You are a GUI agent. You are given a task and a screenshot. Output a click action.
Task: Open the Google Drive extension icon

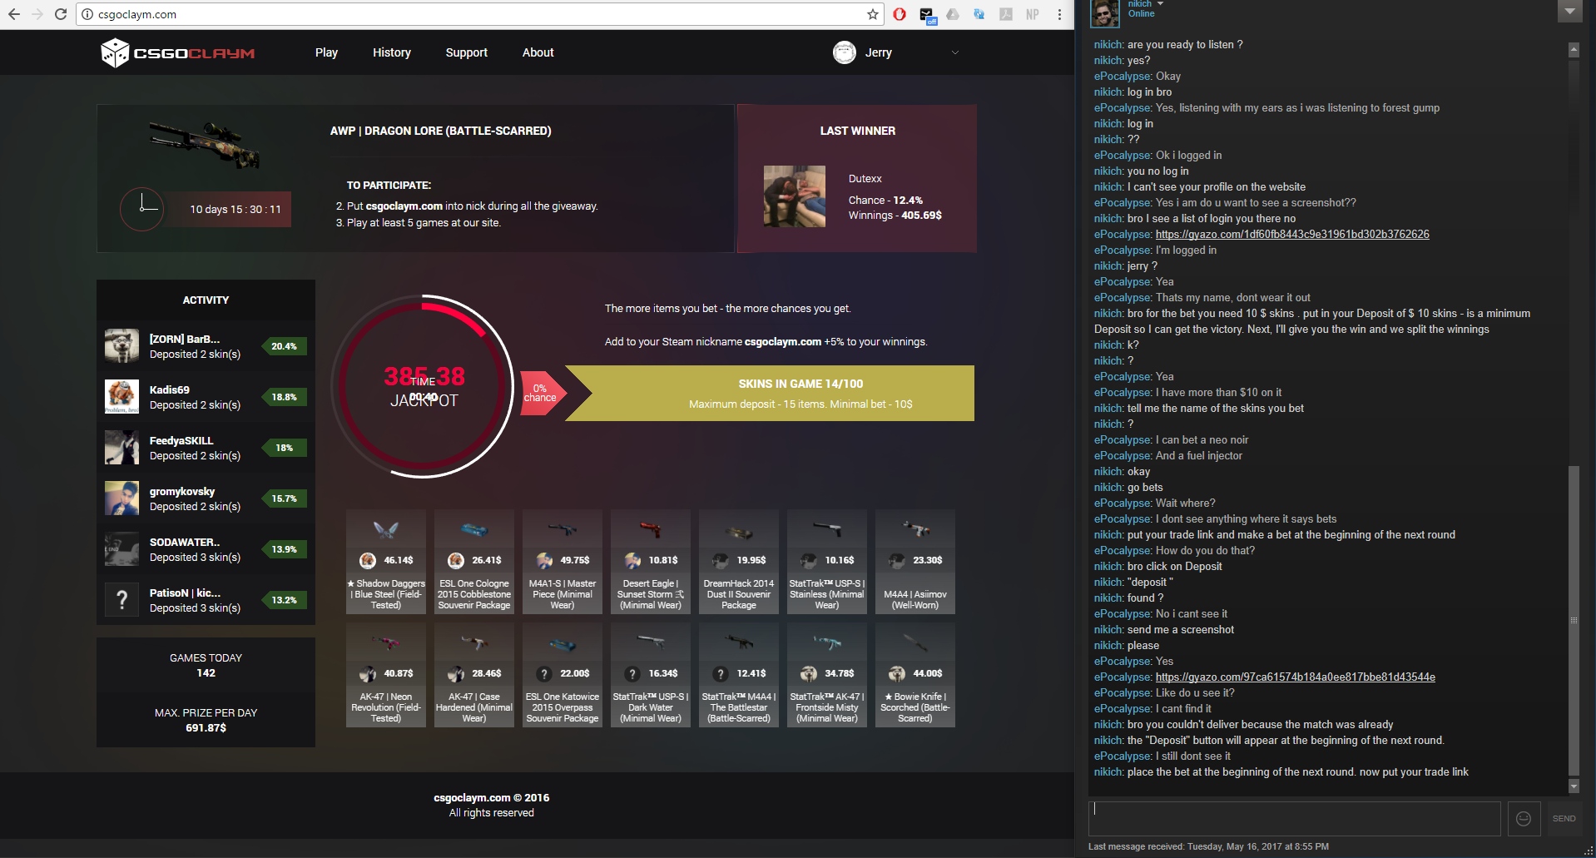coord(953,14)
